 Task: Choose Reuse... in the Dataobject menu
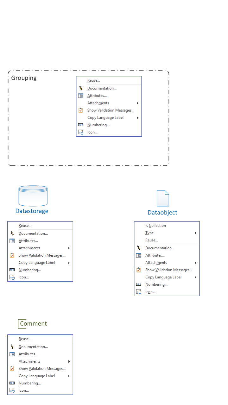[x=152, y=240]
